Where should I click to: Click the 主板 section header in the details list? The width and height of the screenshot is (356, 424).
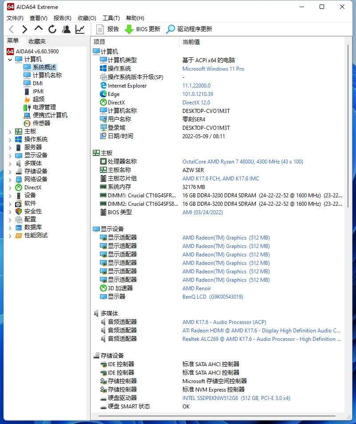pyautogui.click(x=103, y=153)
